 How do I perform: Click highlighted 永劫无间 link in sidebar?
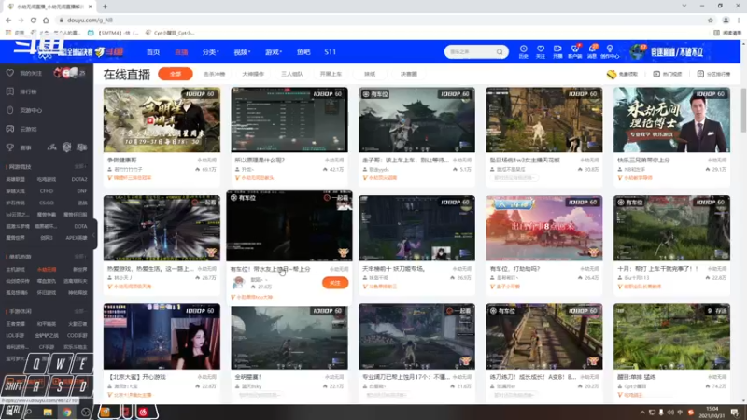coord(46,270)
